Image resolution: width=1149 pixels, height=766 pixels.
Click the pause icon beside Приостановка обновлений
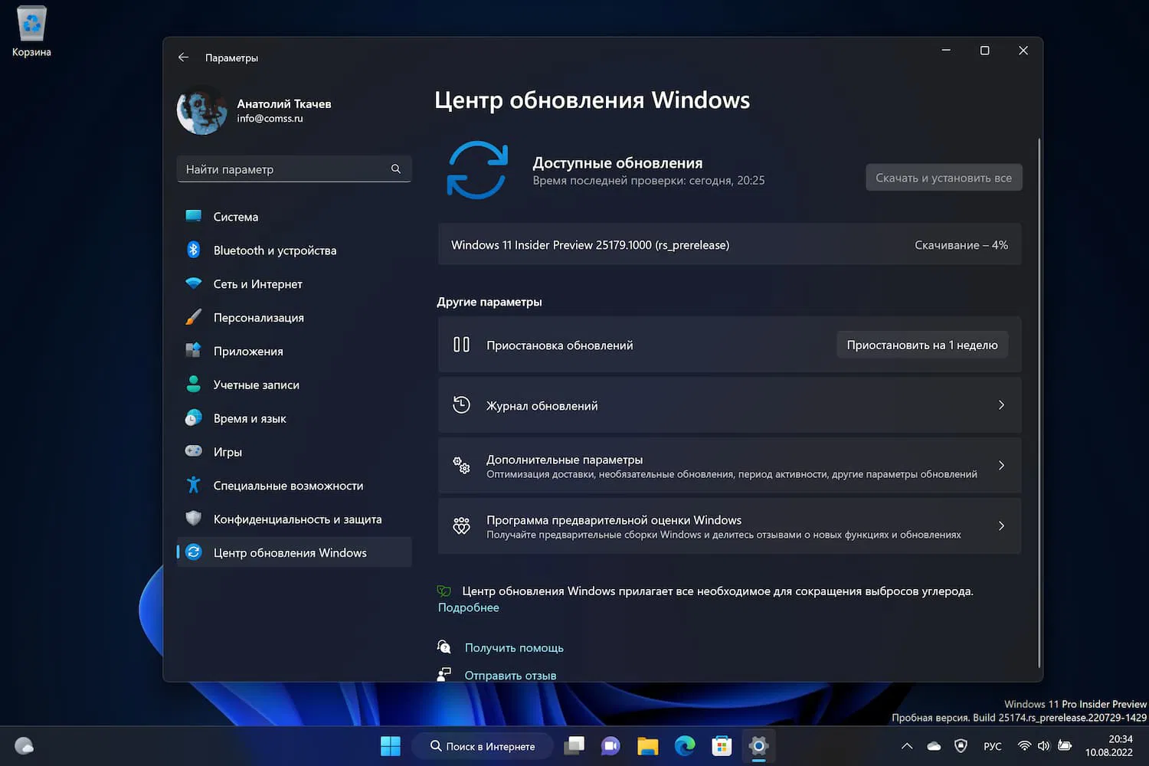(x=461, y=345)
